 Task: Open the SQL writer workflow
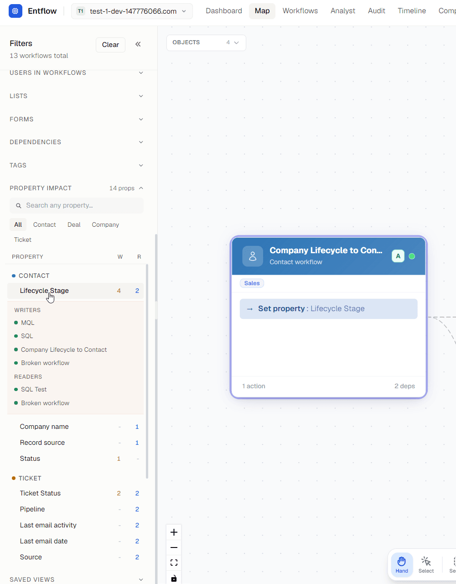pos(27,336)
